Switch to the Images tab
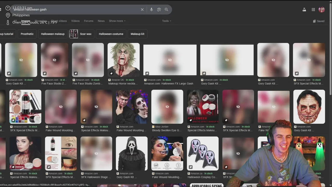The height and width of the screenshot is (187, 332). pos(26,21)
